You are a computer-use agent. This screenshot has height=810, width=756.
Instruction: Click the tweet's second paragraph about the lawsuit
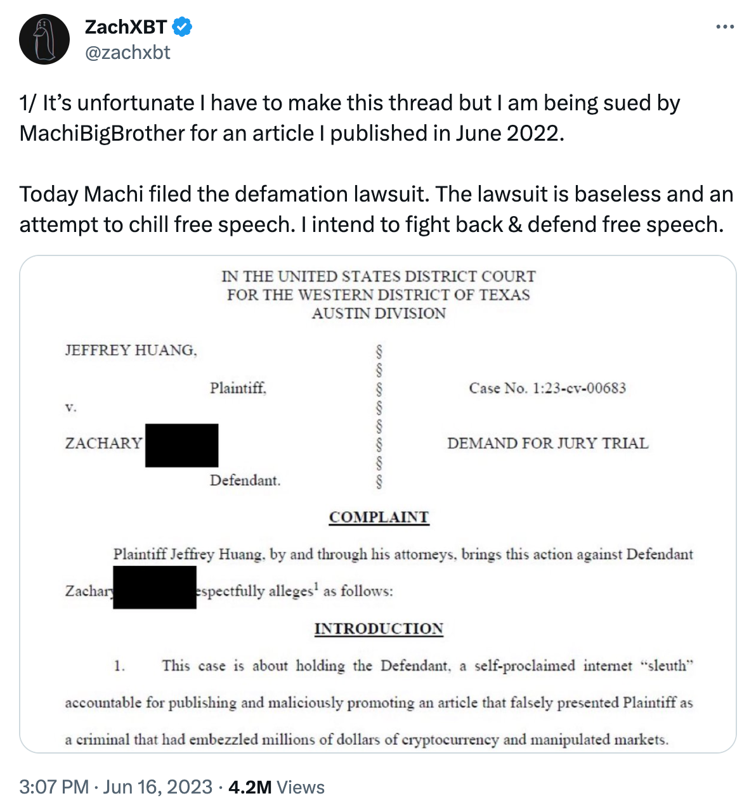(376, 209)
